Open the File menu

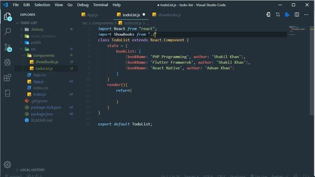click(x=16, y=5)
